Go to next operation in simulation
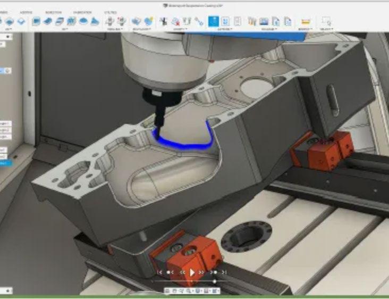This screenshot has width=389, height=299. click(214, 272)
